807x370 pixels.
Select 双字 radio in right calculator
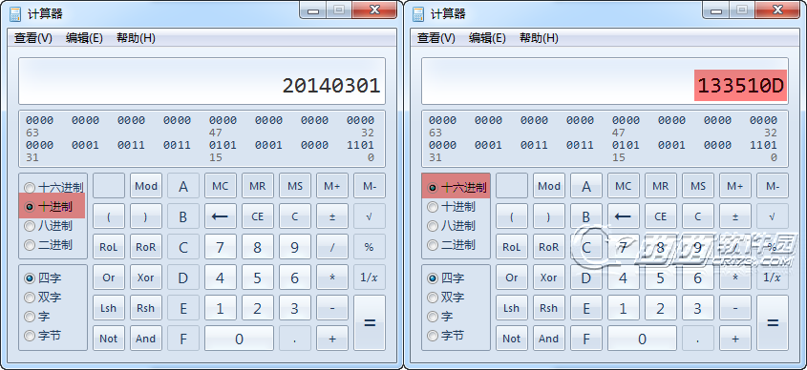click(x=446, y=297)
